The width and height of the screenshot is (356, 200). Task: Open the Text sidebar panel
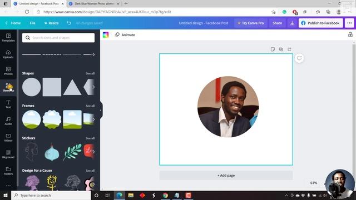pos(8,104)
